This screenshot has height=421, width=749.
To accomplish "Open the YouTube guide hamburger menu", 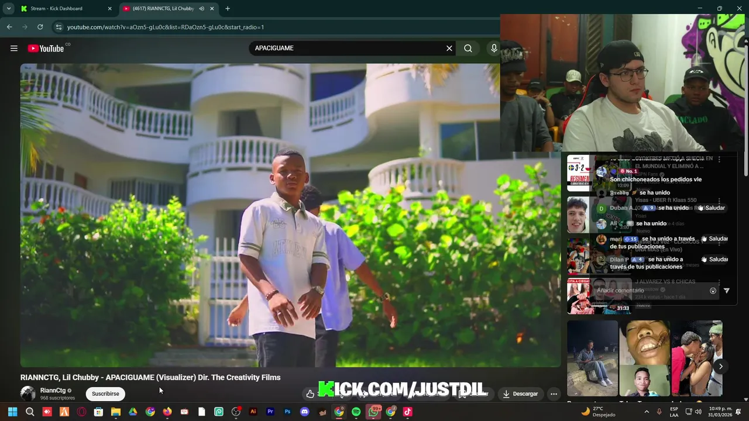I will 14,49.
